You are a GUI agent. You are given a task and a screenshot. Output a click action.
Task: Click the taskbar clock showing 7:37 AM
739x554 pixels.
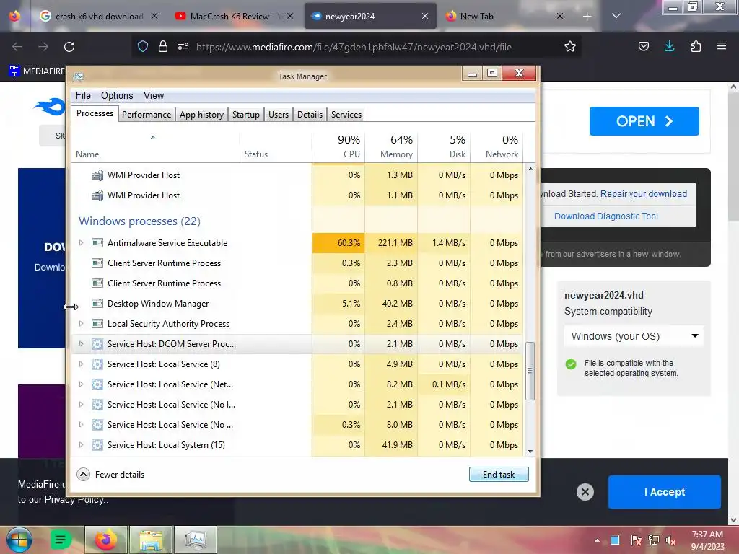(x=707, y=540)
